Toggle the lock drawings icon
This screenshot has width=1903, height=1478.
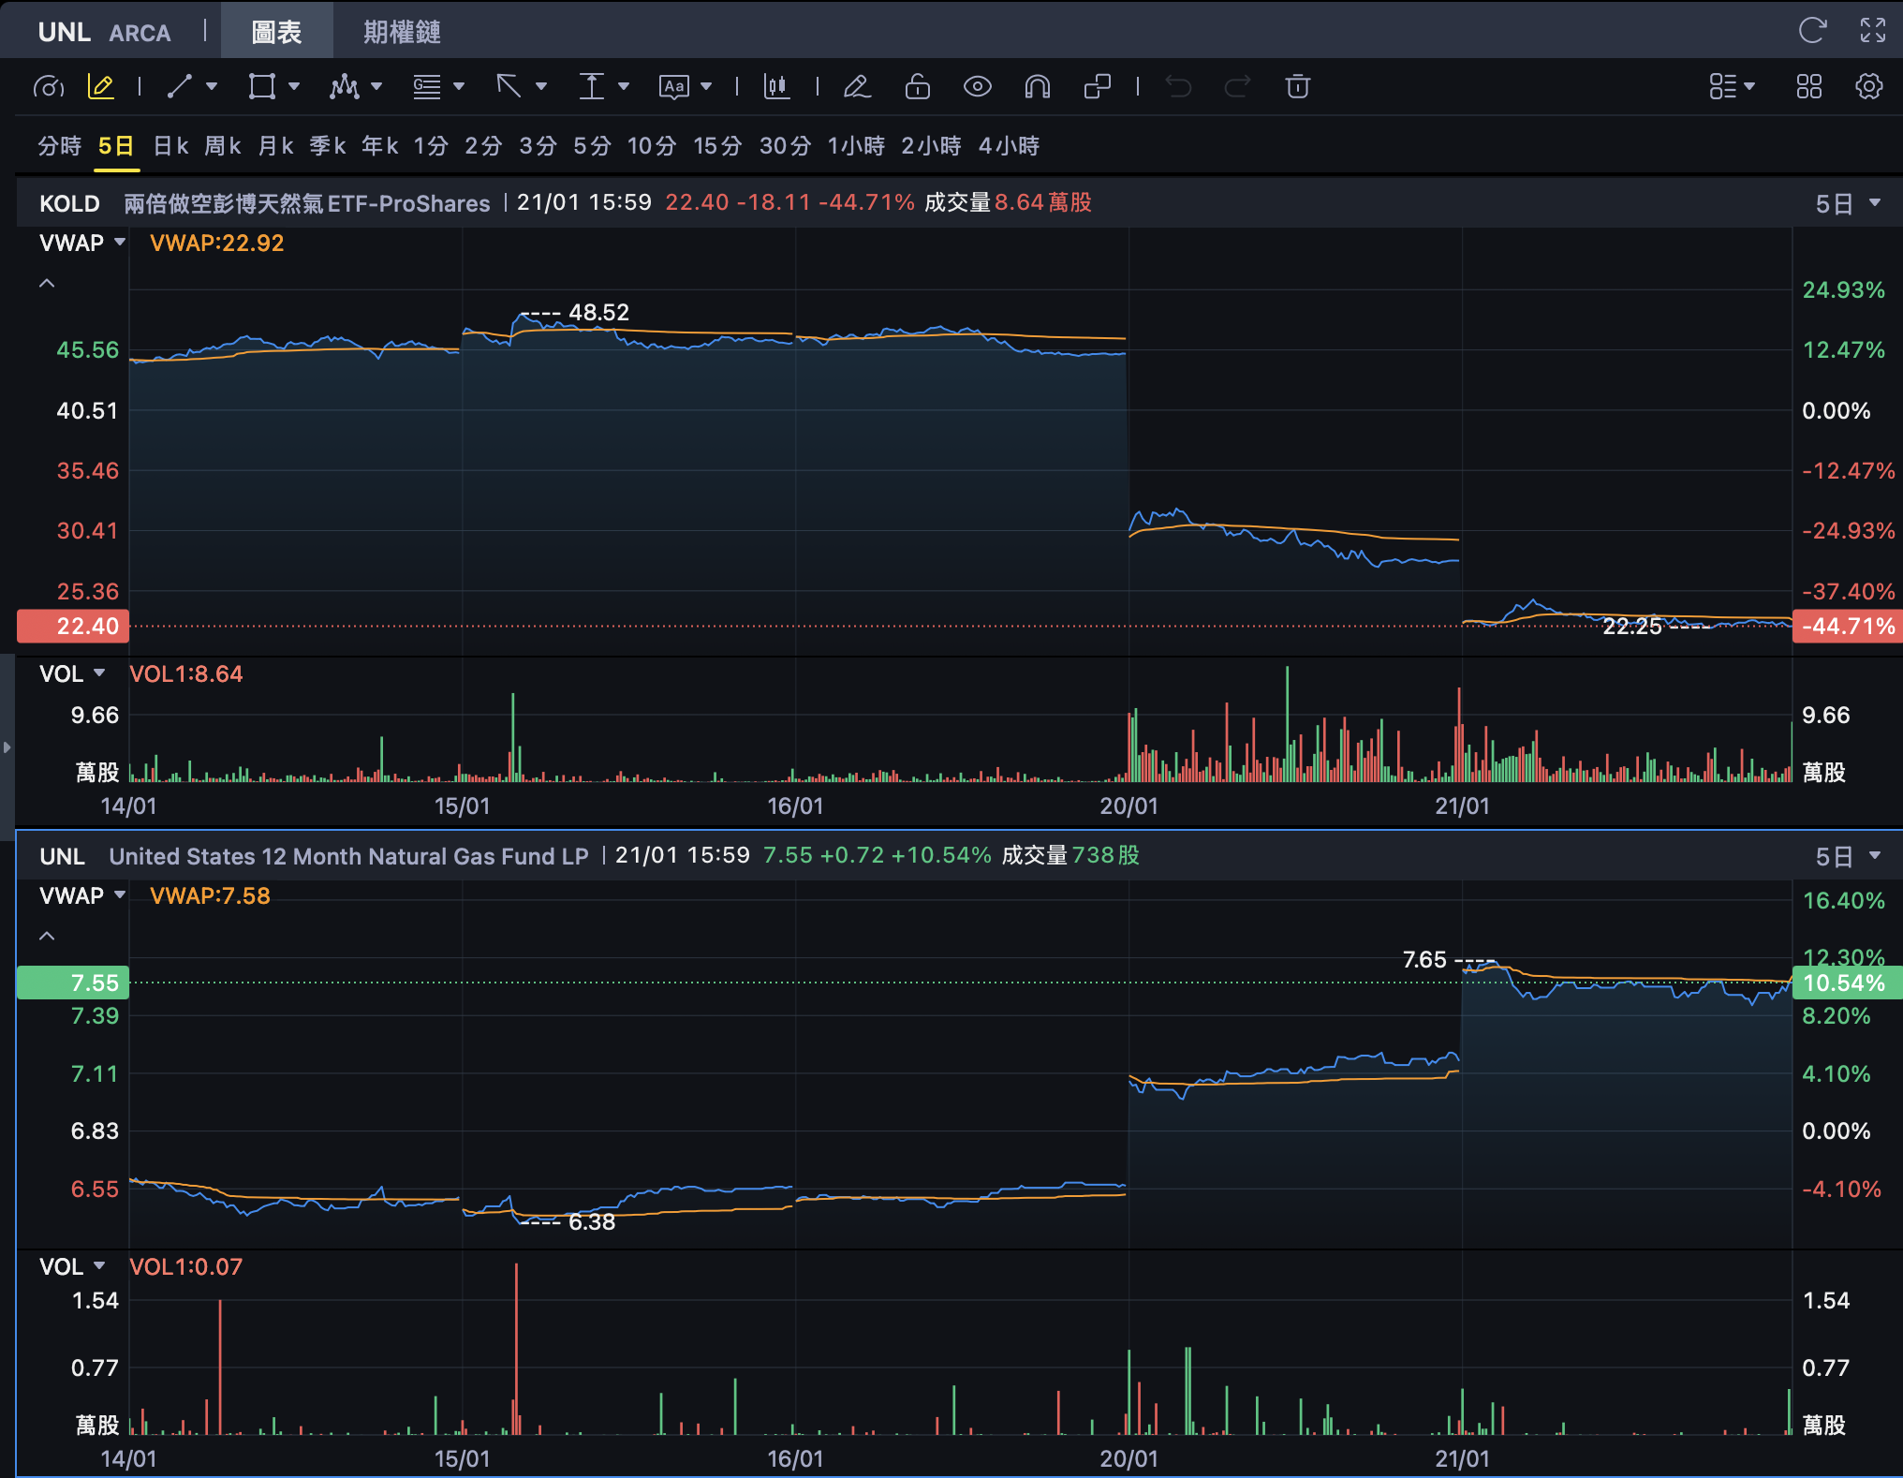point(917,87)
